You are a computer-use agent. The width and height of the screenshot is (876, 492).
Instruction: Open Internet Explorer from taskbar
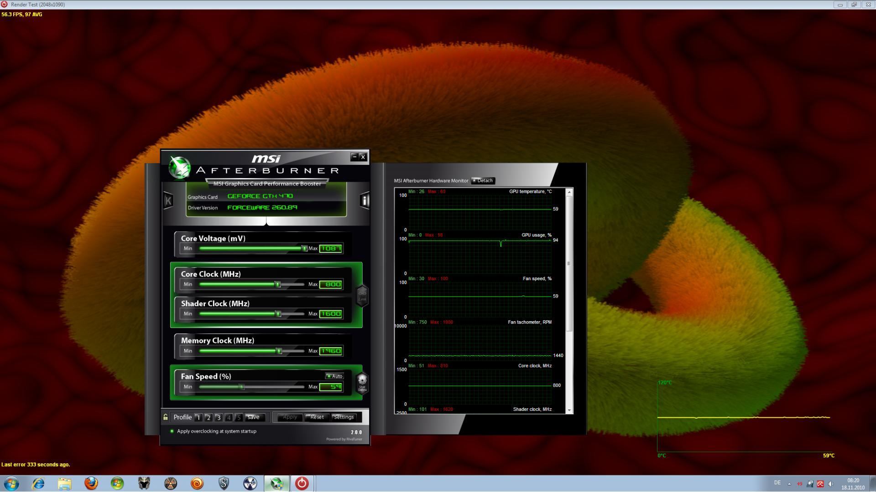click(38, 483)
